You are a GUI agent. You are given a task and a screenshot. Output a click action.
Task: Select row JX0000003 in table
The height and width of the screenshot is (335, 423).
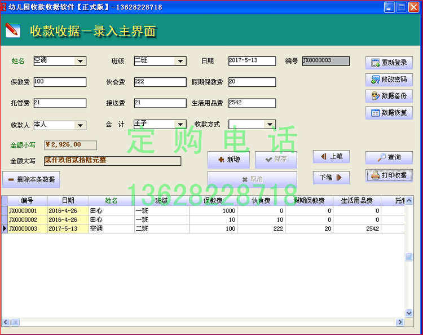coord(203,229)
